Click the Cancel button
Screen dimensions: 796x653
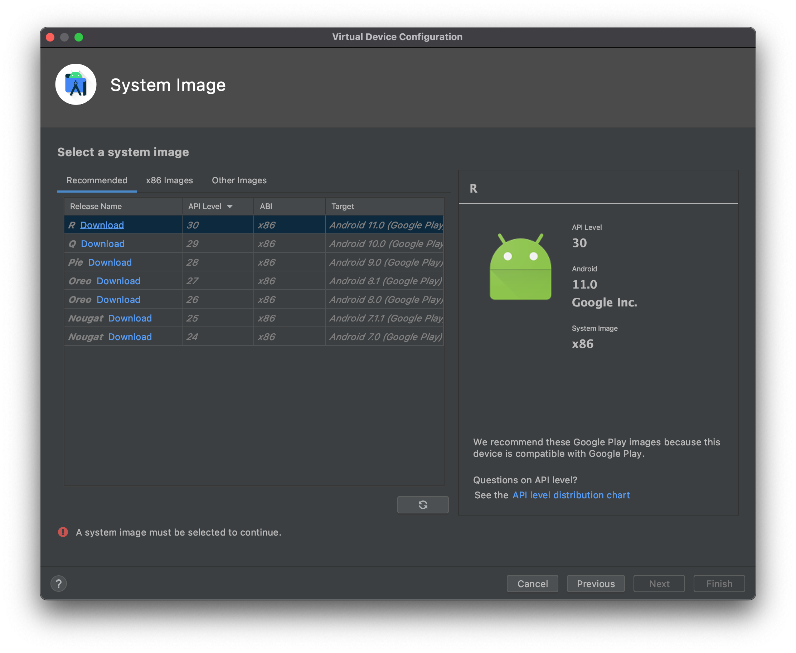click(532, 584)
